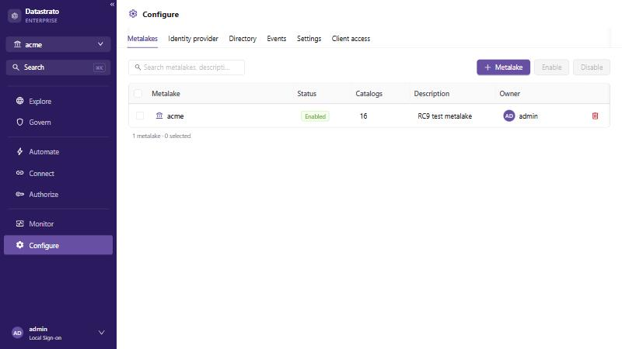Click the Monitor chart icon
622x349 pixels.
[20, 223]
